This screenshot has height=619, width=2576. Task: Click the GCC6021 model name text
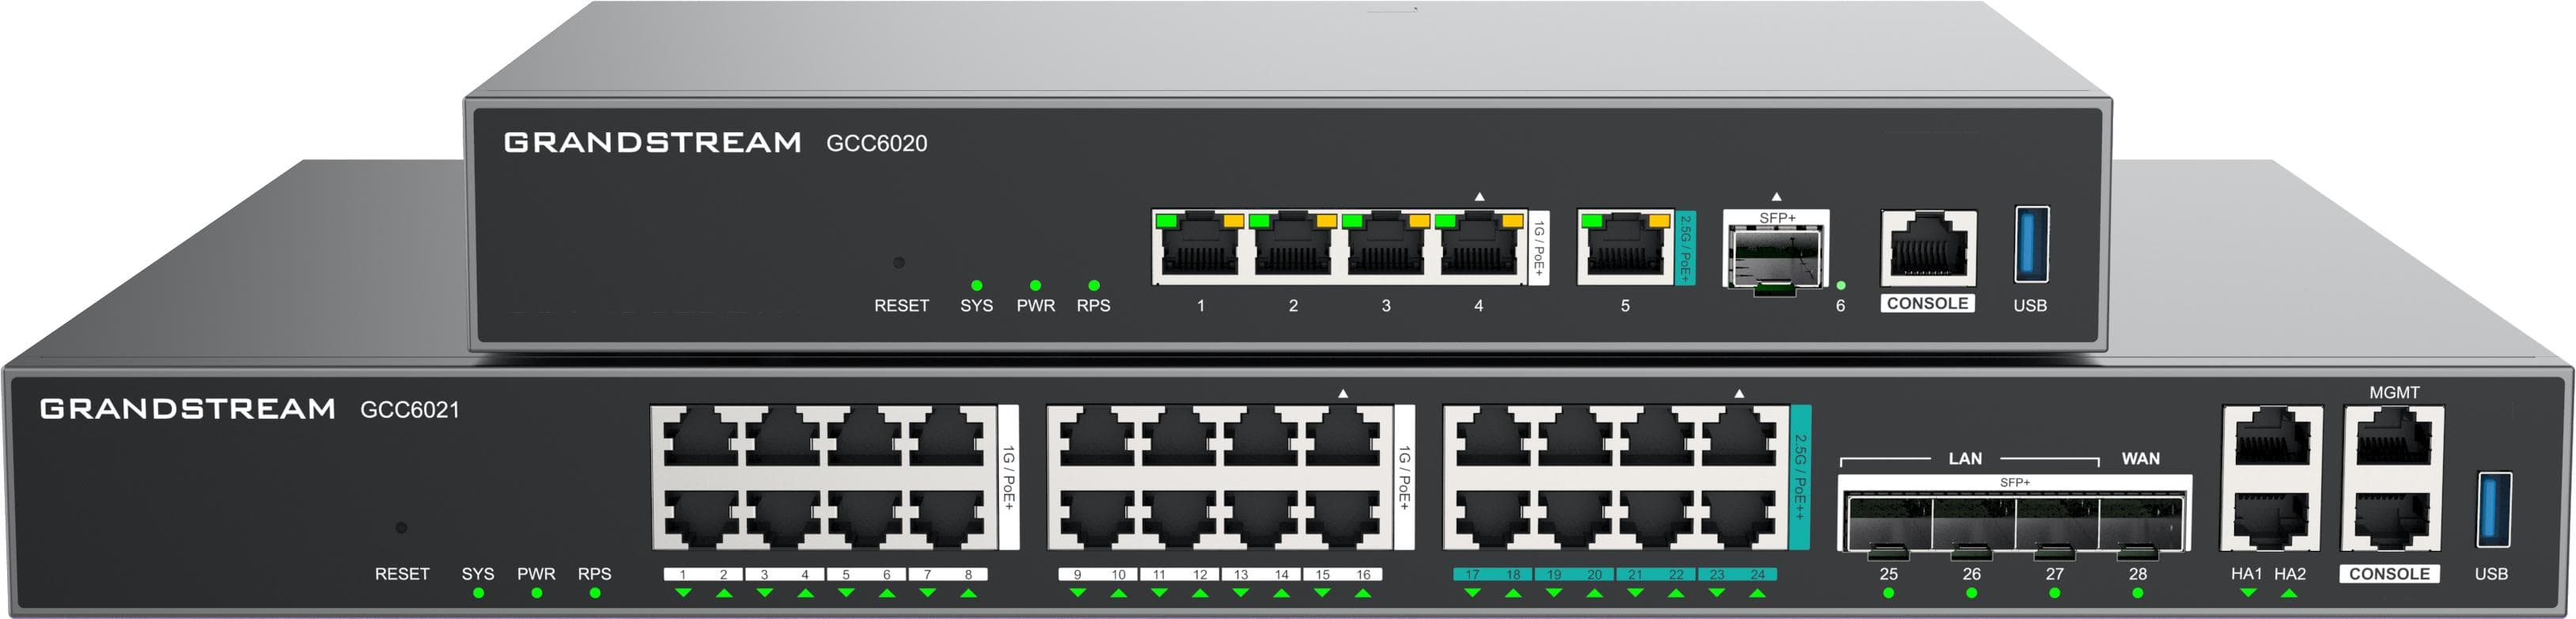click(410, 410)
